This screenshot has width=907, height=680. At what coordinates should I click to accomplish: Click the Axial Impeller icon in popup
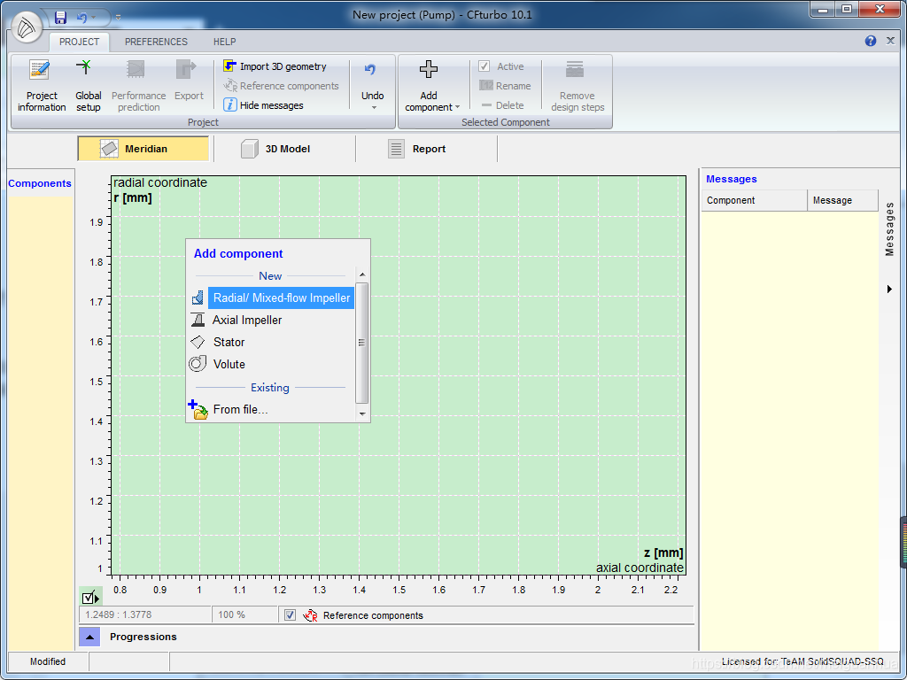point(198,320)
